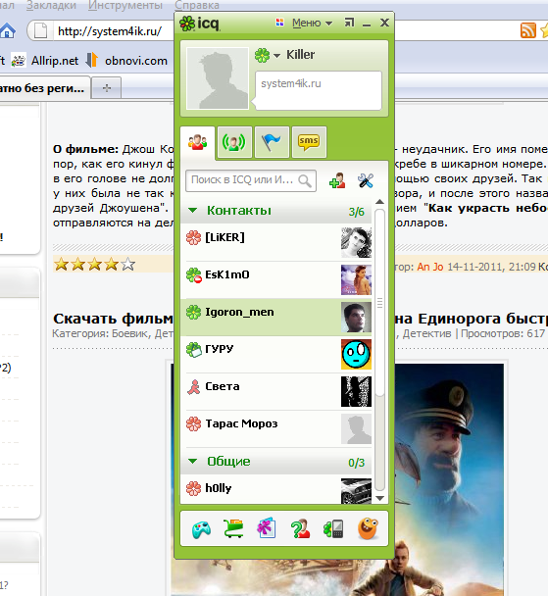The width and height of the screenshot is (548, 596).
Task: Click ГУРУ's away status icon
Action: click(193, 349)
